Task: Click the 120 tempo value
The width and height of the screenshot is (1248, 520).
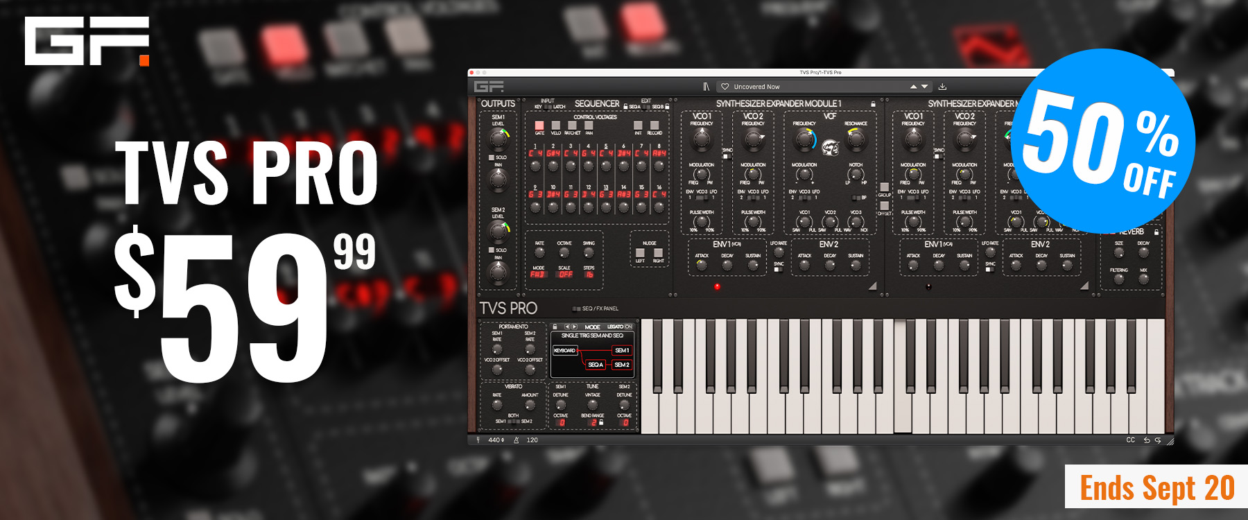Action: (x=532, y=440)
